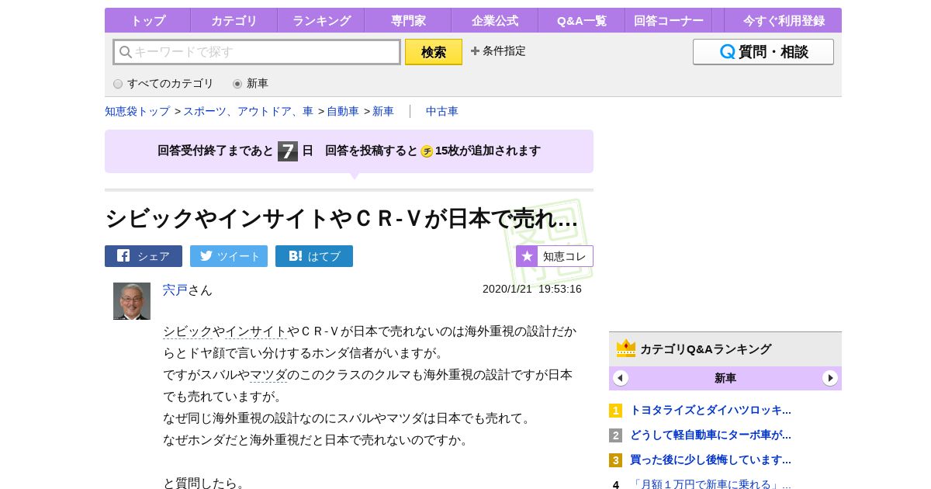Viewport: 931px width, 489px height.
Task: Focus the キーワードで探す search field
Action: 257,52
